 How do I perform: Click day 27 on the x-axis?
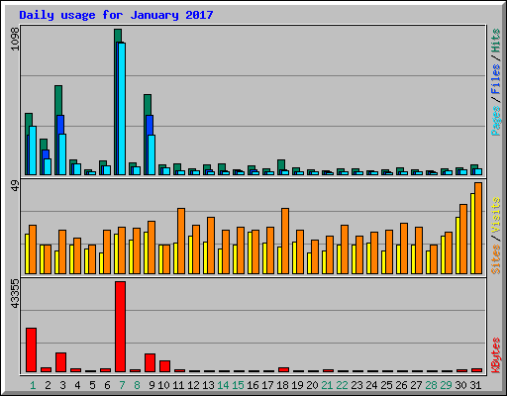coord(416,385)
